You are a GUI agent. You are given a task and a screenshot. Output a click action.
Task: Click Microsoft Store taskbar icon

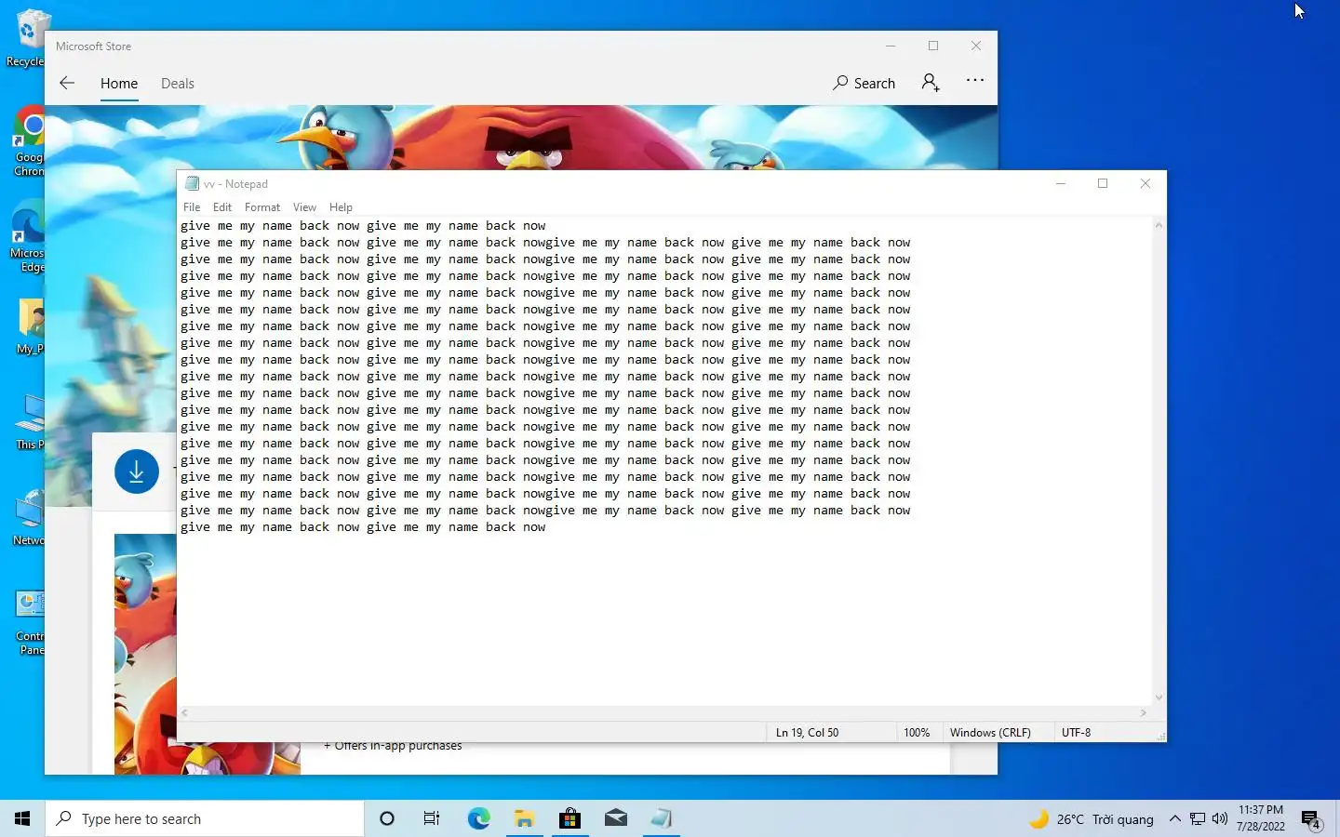pyautogui.click(x=569, y=818)
